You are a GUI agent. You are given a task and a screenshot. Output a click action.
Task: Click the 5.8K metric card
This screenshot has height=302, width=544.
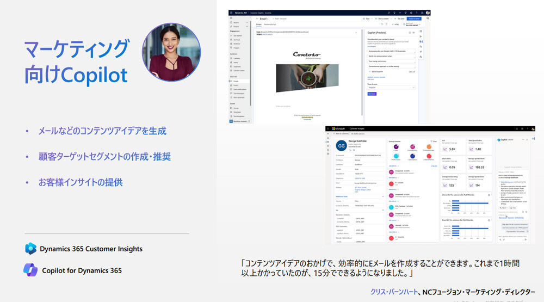coord(453,146)
